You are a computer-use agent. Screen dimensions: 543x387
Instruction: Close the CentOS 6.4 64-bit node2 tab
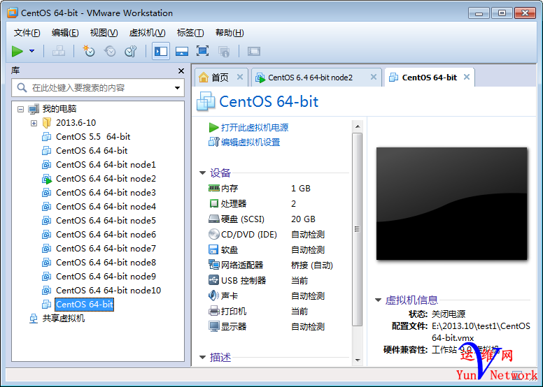point(374,77)
